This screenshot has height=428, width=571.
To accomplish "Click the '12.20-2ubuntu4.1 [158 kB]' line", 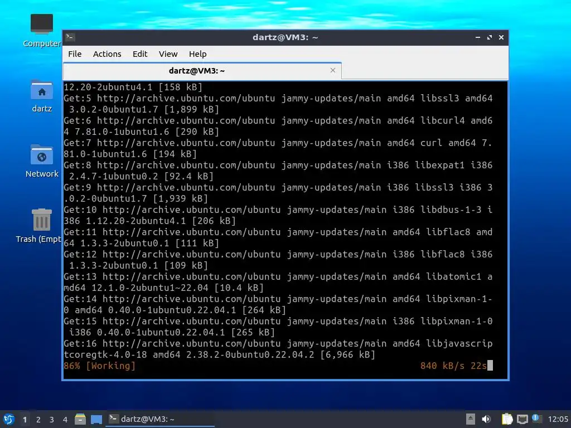I will pos(133,87).
